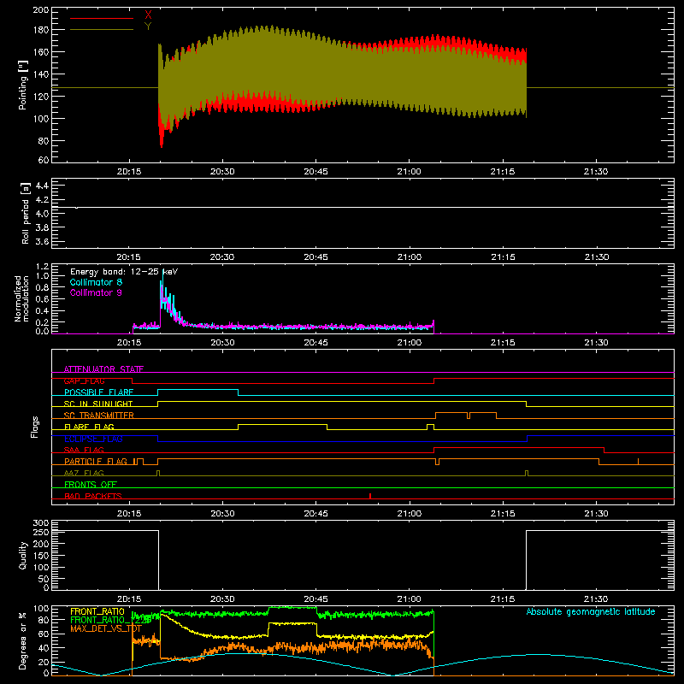Click 20:15 under the Quality plot
This screenshot has height=684, width=684.
tap(129, 599)
